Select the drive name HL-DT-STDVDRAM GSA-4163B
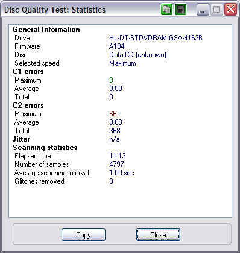 156,38
